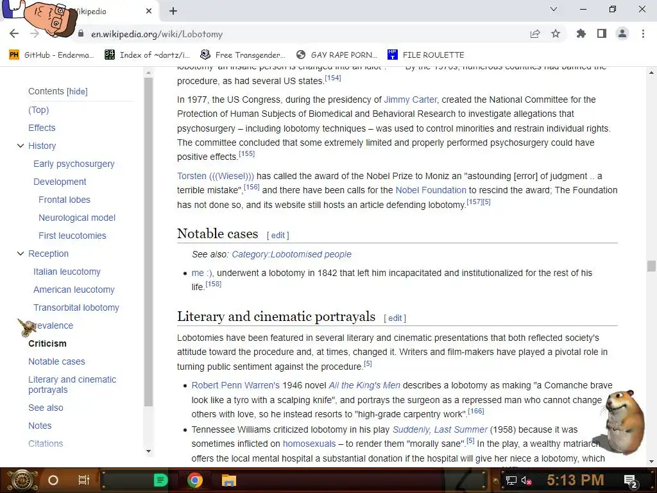Screen dimensions: 657x493
Task: Click the main page scrollbar thumb
Action: point(651,266)
